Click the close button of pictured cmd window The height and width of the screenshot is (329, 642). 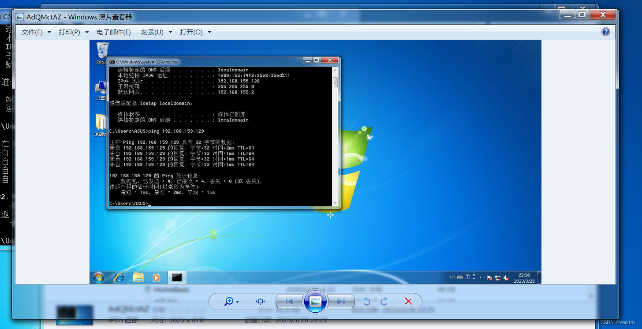pos(329,60)
